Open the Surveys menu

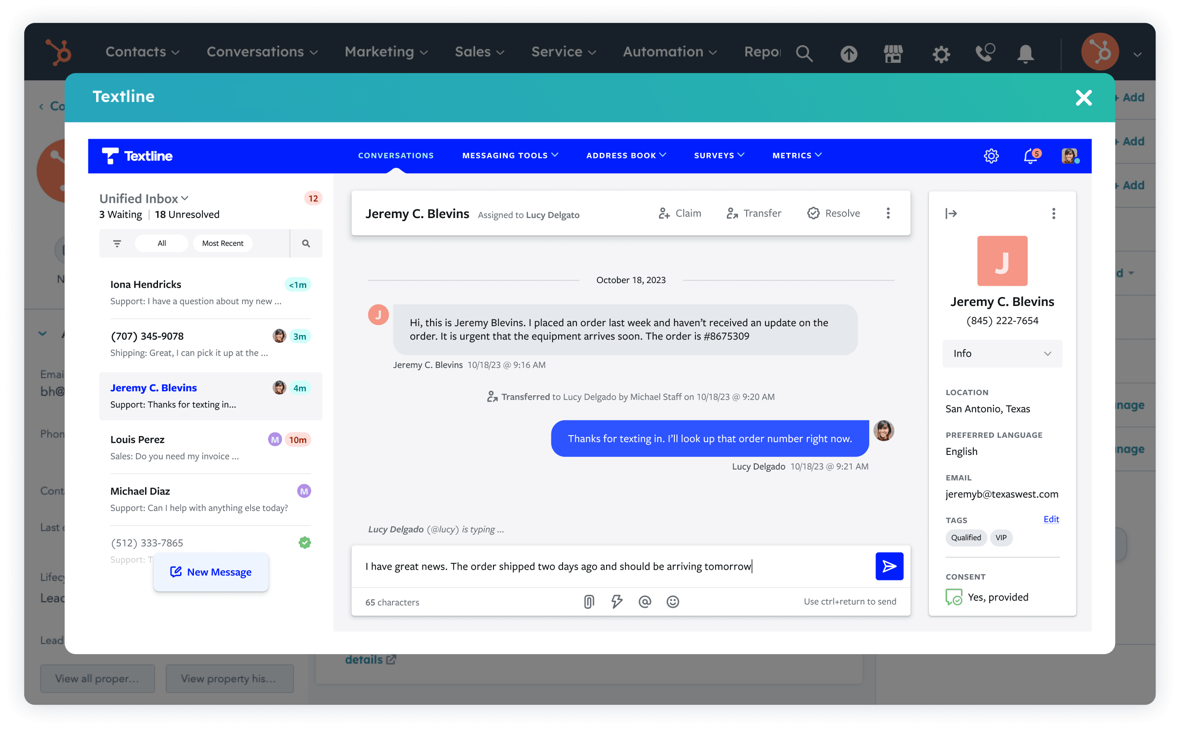click(719, 155)
